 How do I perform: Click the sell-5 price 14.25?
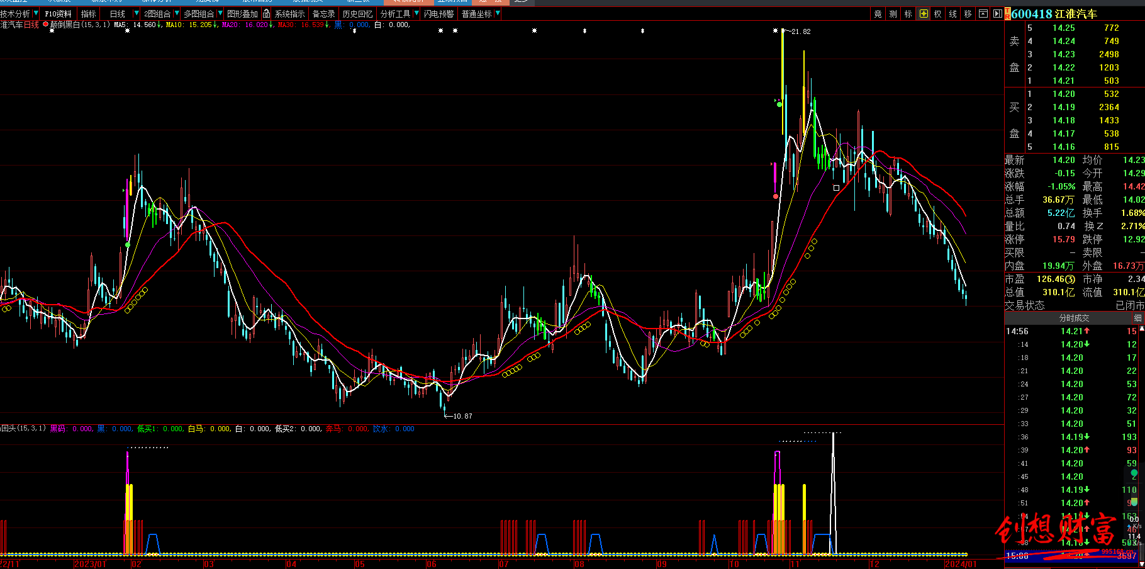coord(1064,28)
